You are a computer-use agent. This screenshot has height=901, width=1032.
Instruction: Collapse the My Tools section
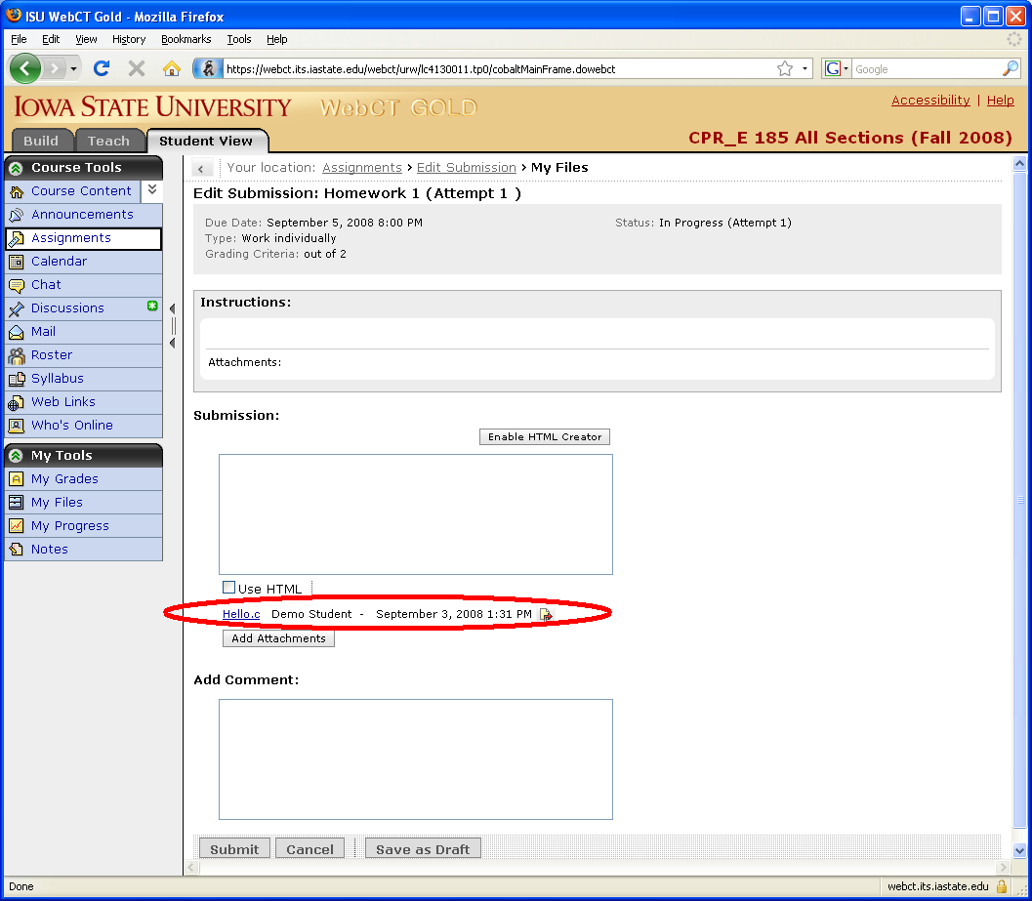pyautogui.click(x=16, y=456)
